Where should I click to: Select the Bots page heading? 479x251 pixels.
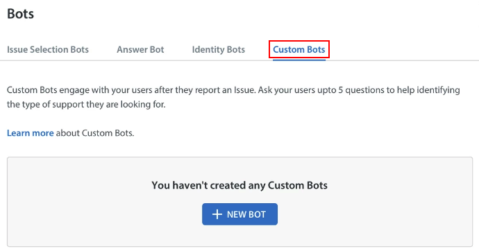20,14
